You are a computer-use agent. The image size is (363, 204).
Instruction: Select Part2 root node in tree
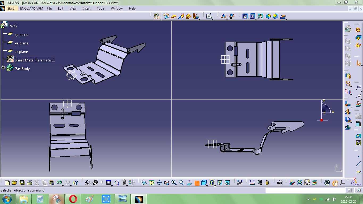tap(13, 26)
